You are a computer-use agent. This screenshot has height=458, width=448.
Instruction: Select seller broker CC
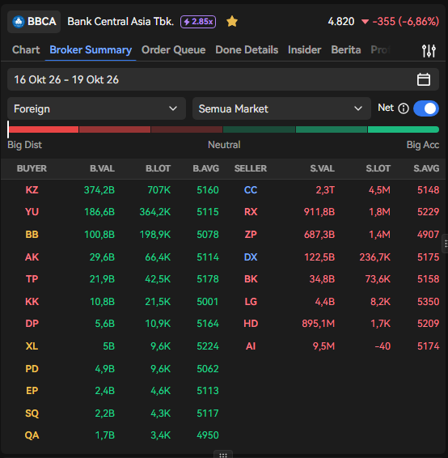(x=251, y=190)
